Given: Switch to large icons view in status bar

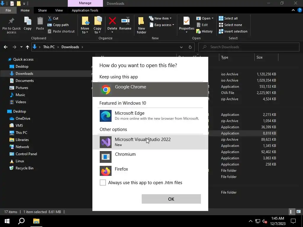Looking at the screenshot, I should pyautogui.click(x=299, y=212).
